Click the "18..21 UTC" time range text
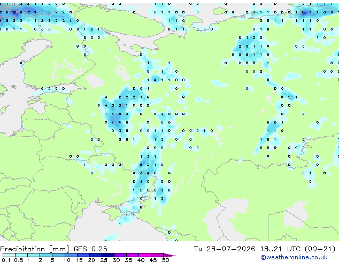 [280, 249]
